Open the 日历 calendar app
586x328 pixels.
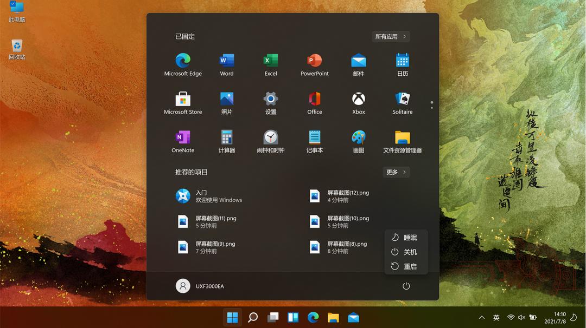[402, 63]
